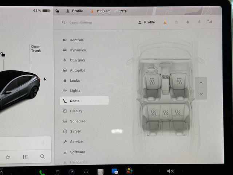Image resolution: width=233 pixels, height=175 pixels.
Task: Tap the favorites star icon
Action: [8, 157]
